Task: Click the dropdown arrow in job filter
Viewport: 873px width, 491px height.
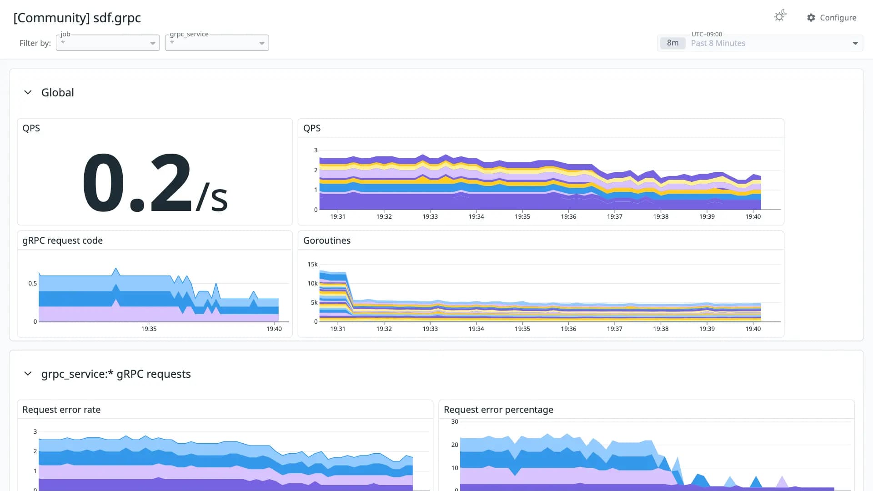Action: pos(153,43)
